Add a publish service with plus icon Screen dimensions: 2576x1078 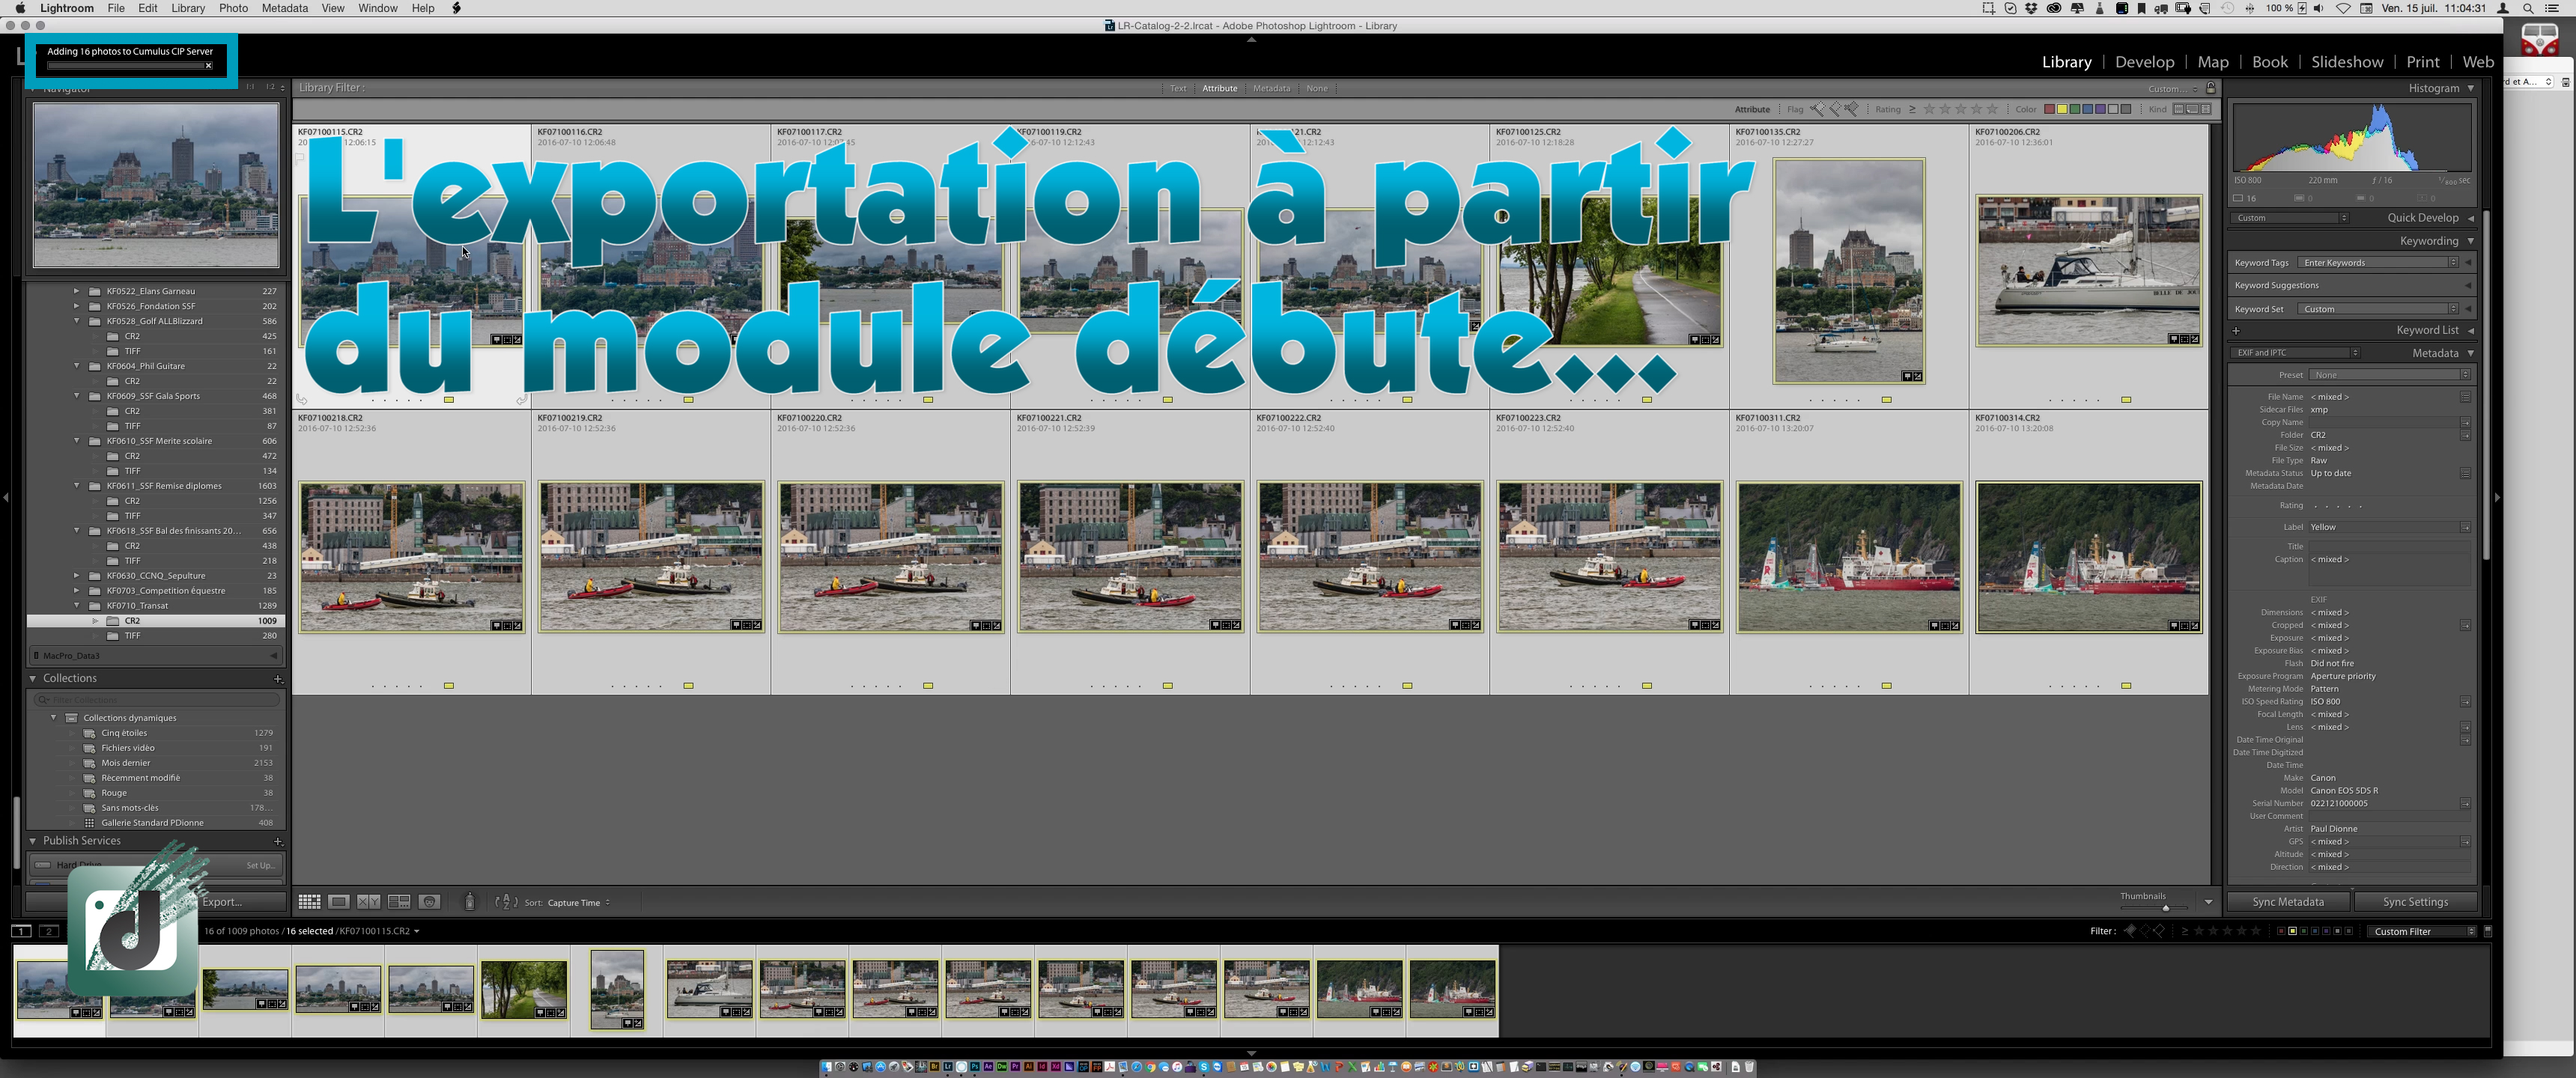(x=278, y=841)
